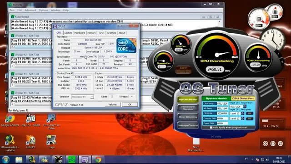Viewport: 291px width, 164px height.
Task: Open Prime95 Help menu
Action: click(65, 10)
